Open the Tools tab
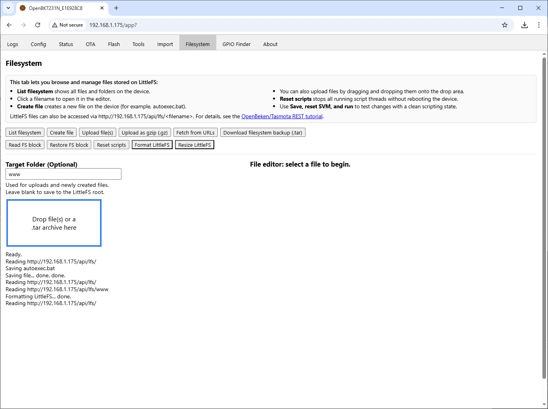The width and height of the screenshot is (548, 409). click(138, 44)
